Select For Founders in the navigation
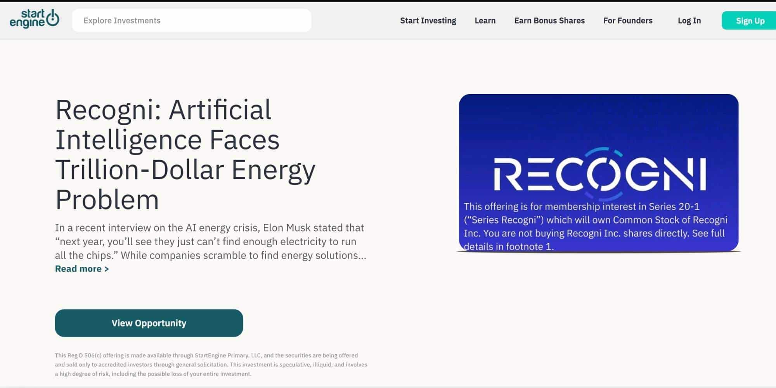The image size is (776, 388). coord(627,21)
